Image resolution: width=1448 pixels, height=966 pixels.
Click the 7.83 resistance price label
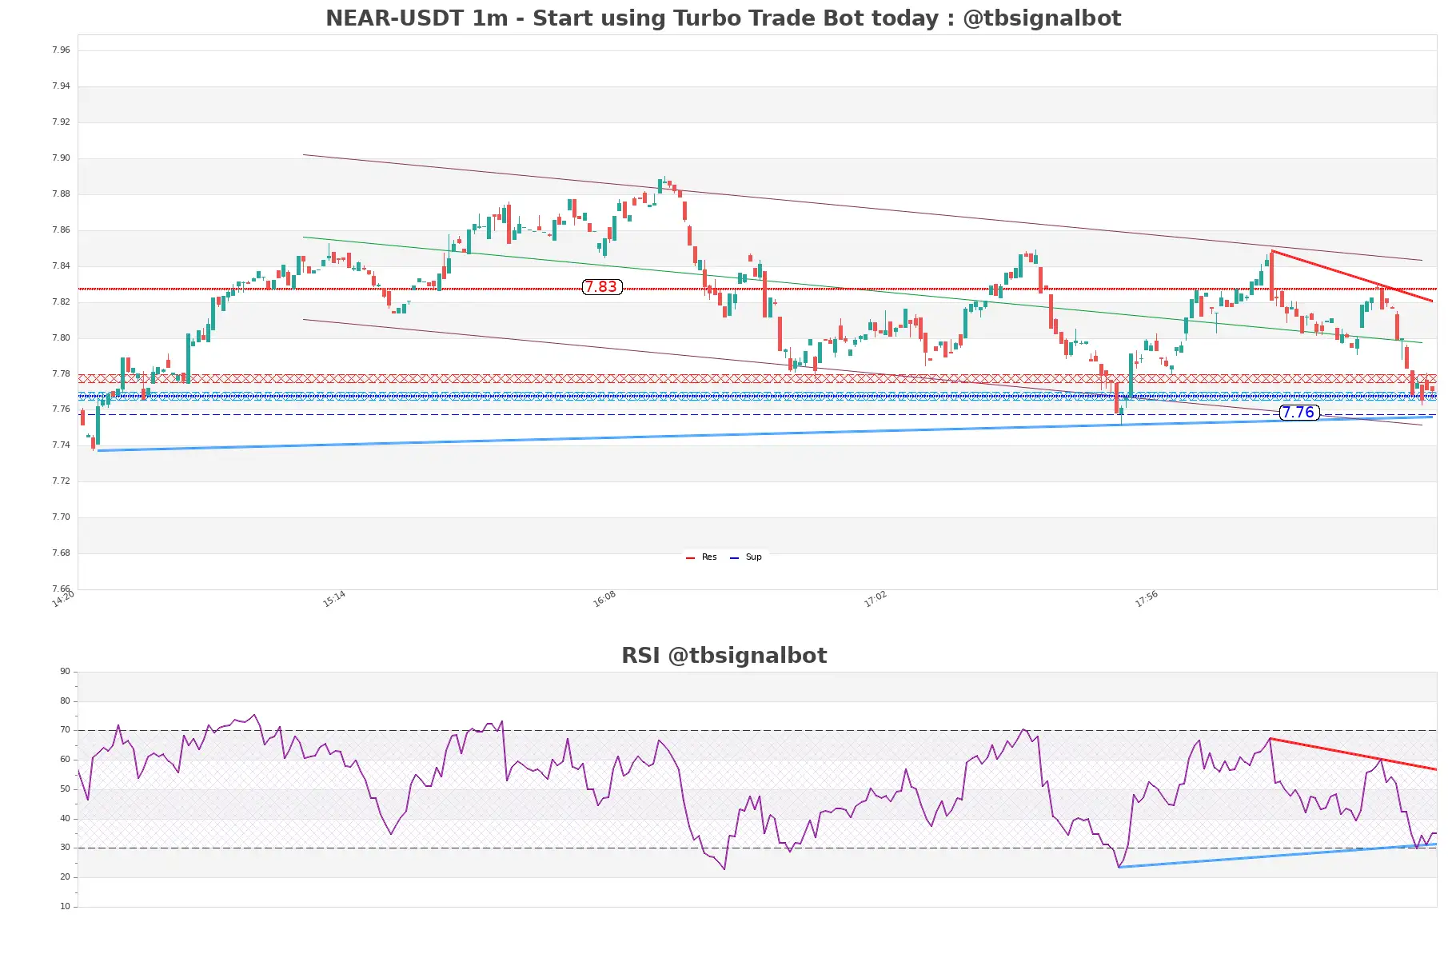(x=601, y=287)
